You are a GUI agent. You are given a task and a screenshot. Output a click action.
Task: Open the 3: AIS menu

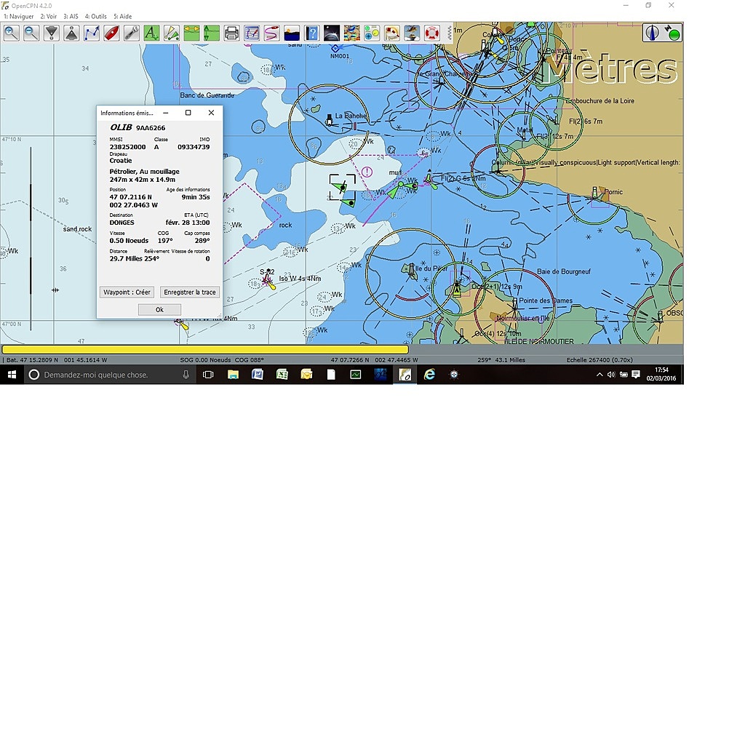click(x=71, y=16)
